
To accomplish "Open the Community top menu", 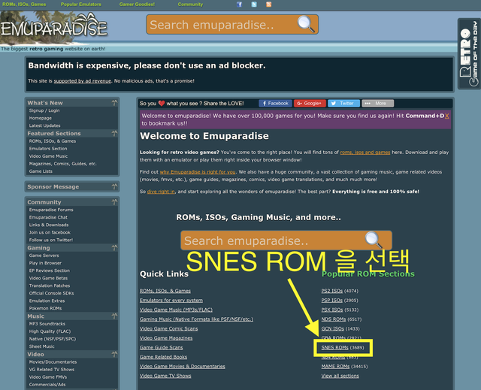I will (190, 5).
